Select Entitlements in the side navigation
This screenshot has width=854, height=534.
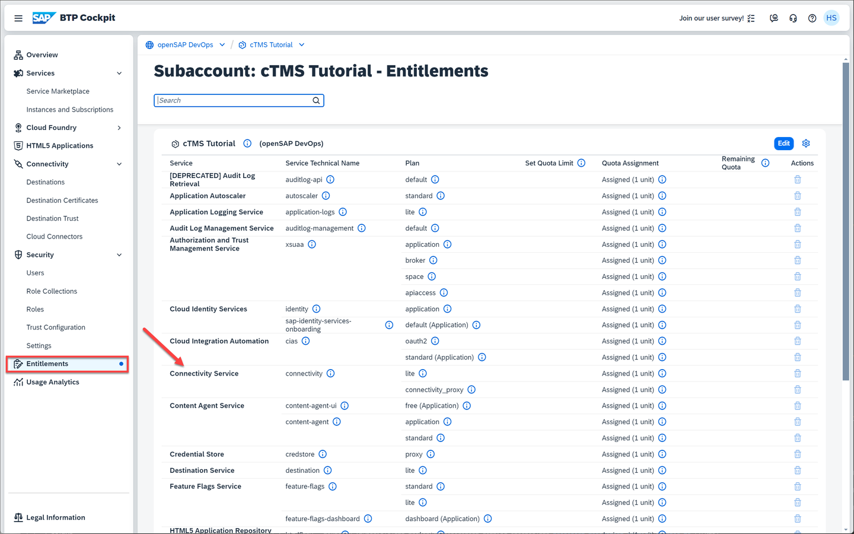68,364
